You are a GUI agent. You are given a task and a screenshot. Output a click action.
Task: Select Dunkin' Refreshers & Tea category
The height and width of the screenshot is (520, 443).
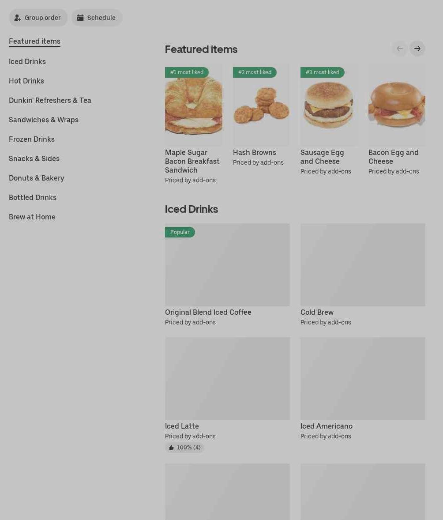pyautogui.click(x=50, y=101)
